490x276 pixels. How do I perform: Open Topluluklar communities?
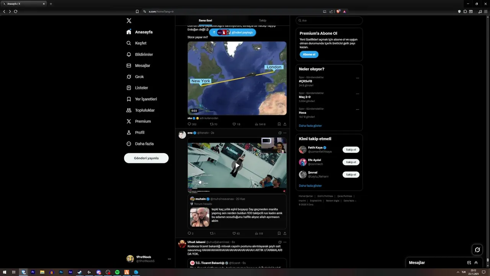140,110
